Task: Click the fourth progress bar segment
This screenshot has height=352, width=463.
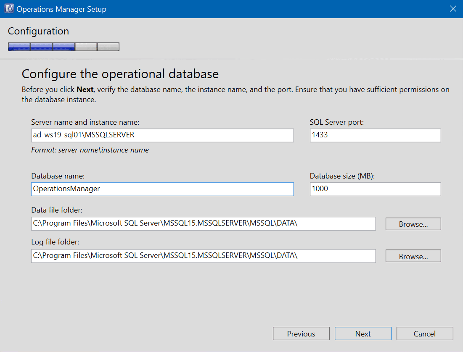Action: pyautogui.click(x=86, y=47)
